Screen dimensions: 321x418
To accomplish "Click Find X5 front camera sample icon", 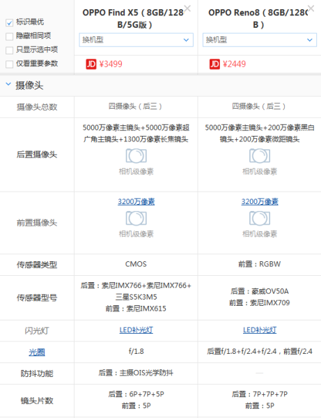I will pyautogui.click(x=136, y=218).
